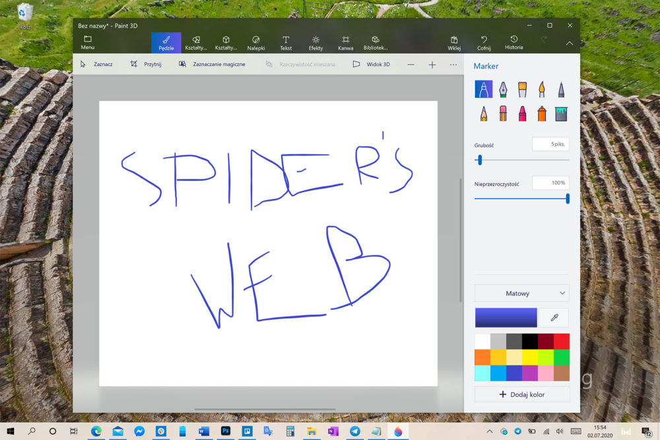Open the Bibliotek... 3D library tab
This screenshot has width=660, height=440.
point(376,42)
